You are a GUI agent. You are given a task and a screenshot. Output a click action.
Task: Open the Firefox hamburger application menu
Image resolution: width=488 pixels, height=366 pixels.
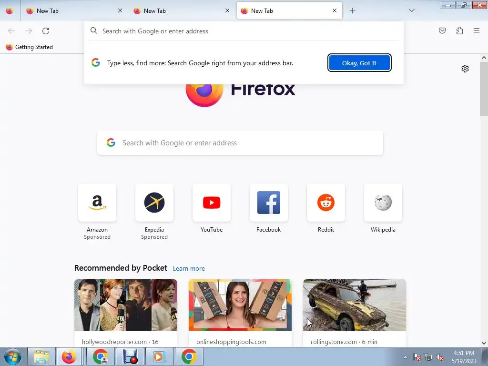pyautogui.click(x=477, y=30)
